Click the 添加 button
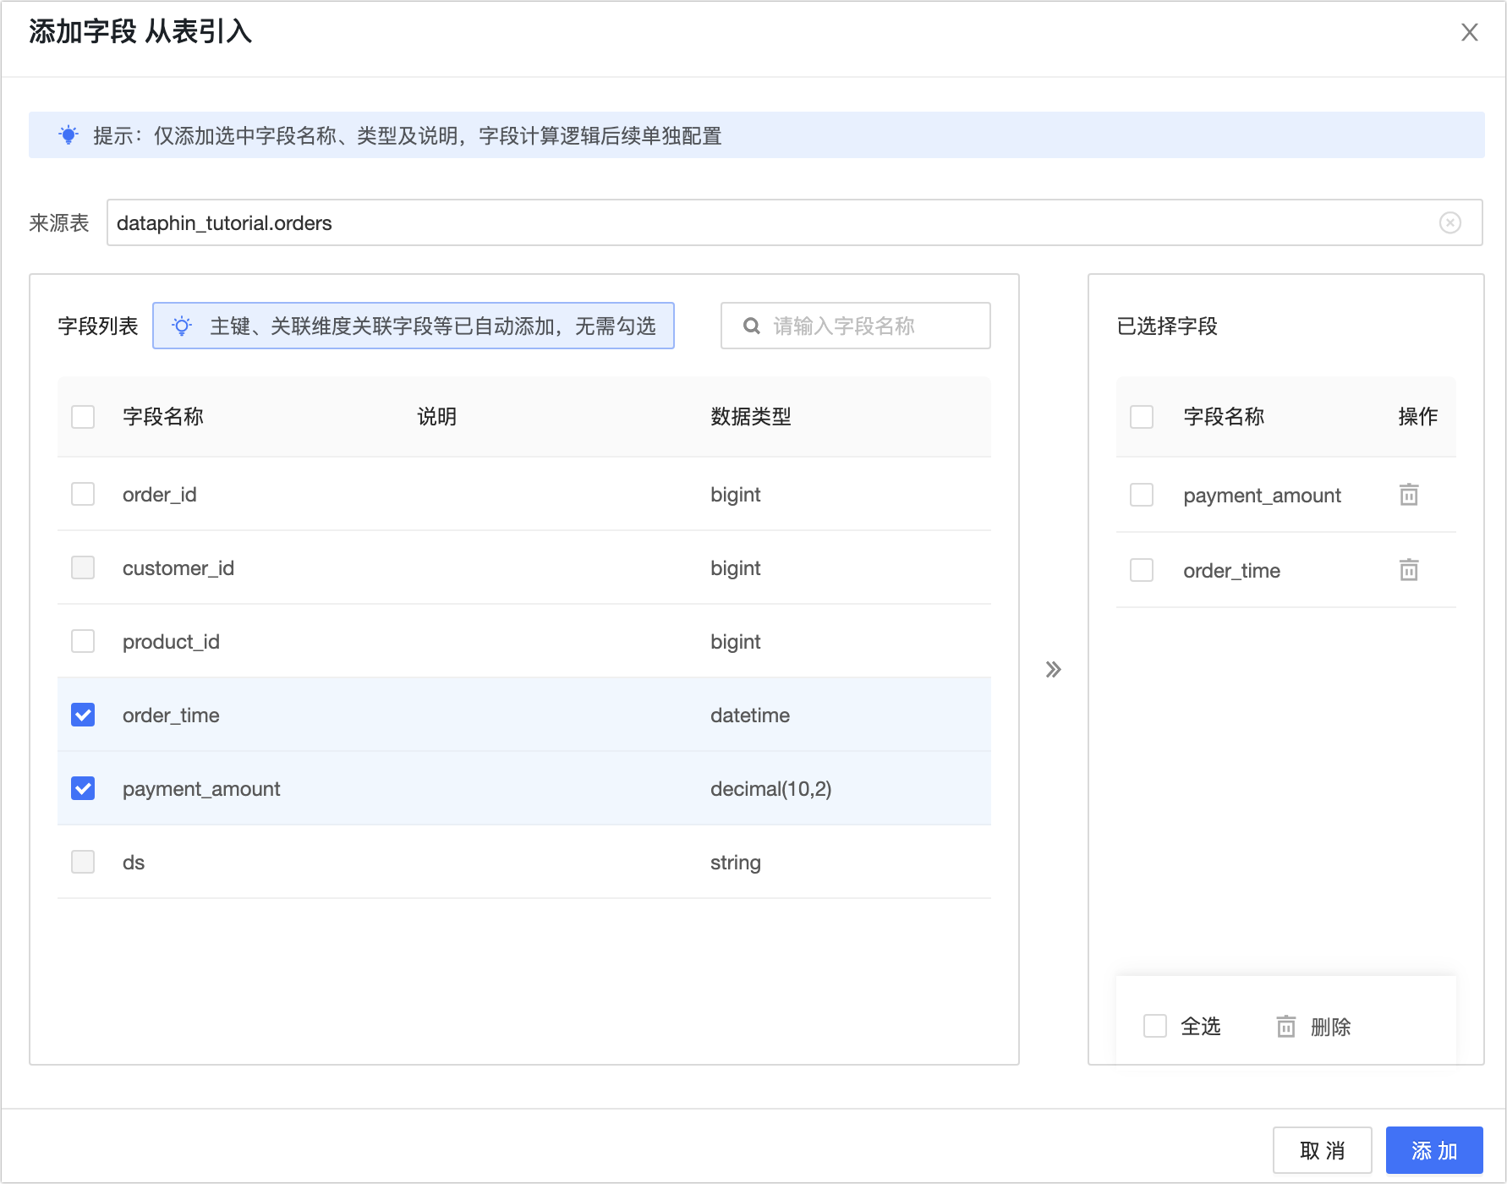1507x1184 pixels. click(x=1434, y=1150)
